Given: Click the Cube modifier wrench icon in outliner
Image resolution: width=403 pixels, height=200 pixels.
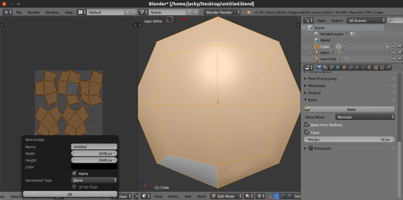Looking at the screenshot, I should click(345, 46).
